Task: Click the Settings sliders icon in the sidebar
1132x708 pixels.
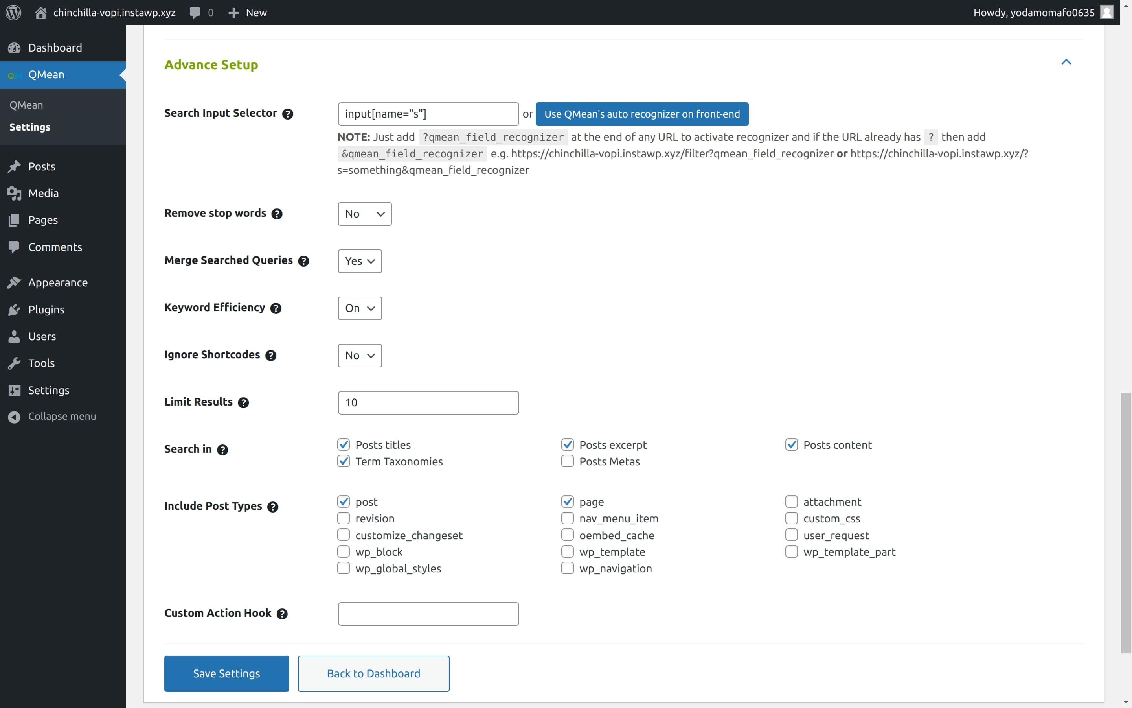Action: 14,390
